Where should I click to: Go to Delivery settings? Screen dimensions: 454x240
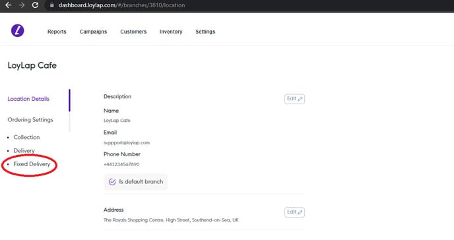[x=24, y=150]
